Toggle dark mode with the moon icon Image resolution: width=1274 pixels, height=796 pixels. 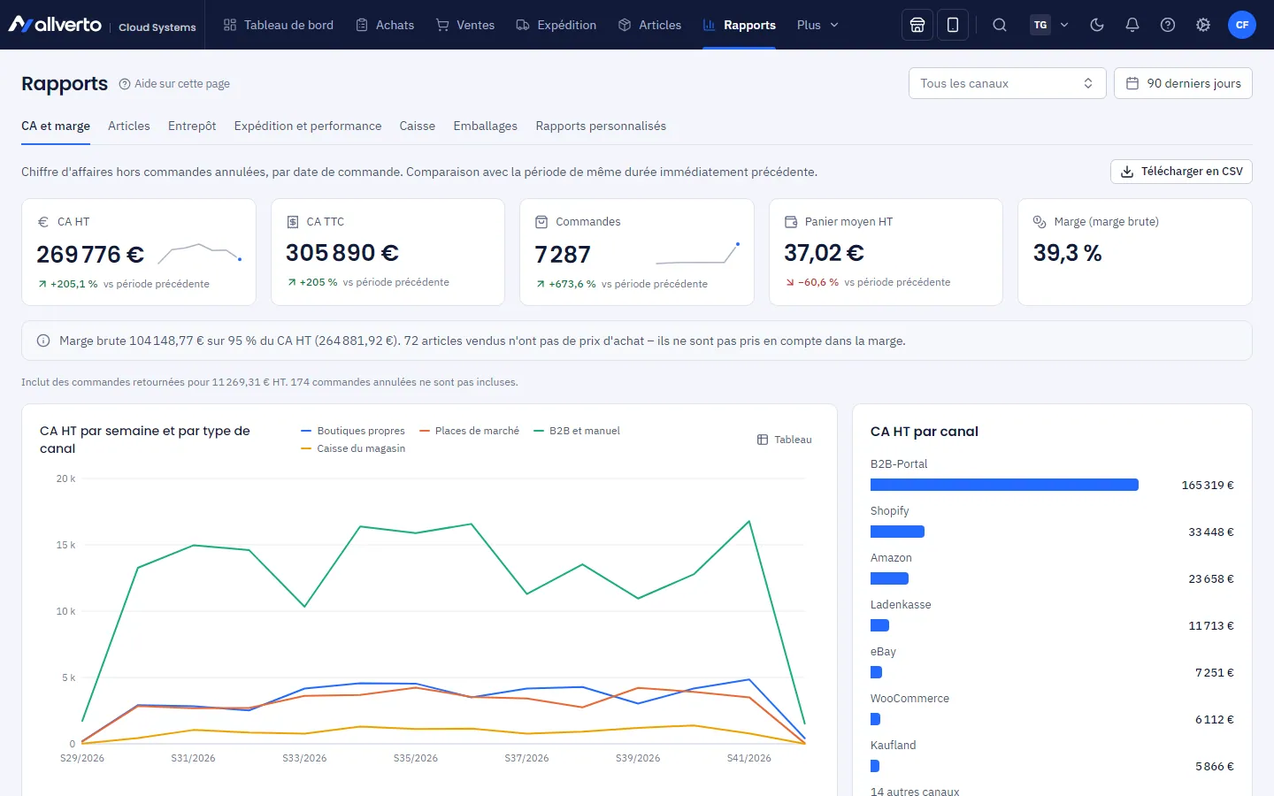[1097, 25]
